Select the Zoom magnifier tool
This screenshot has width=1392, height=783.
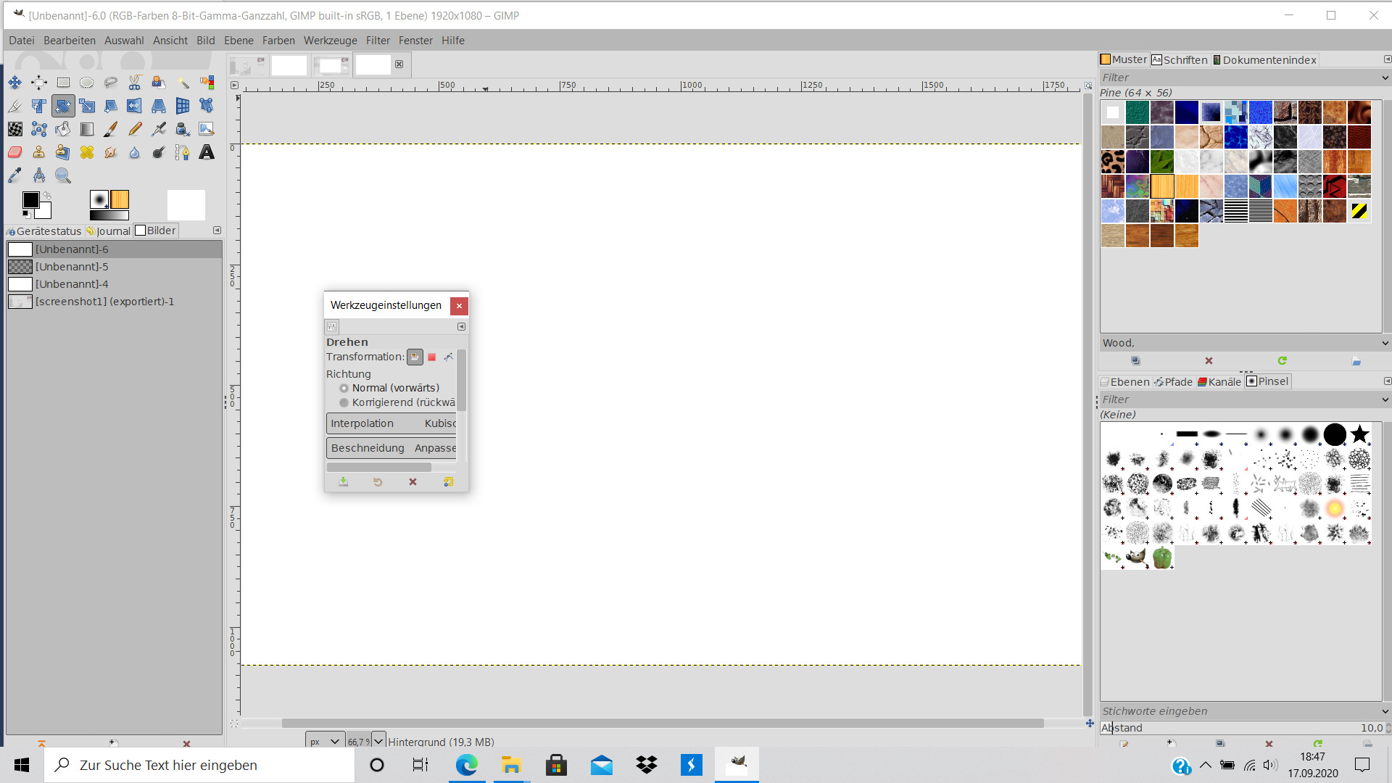point(63,175)
